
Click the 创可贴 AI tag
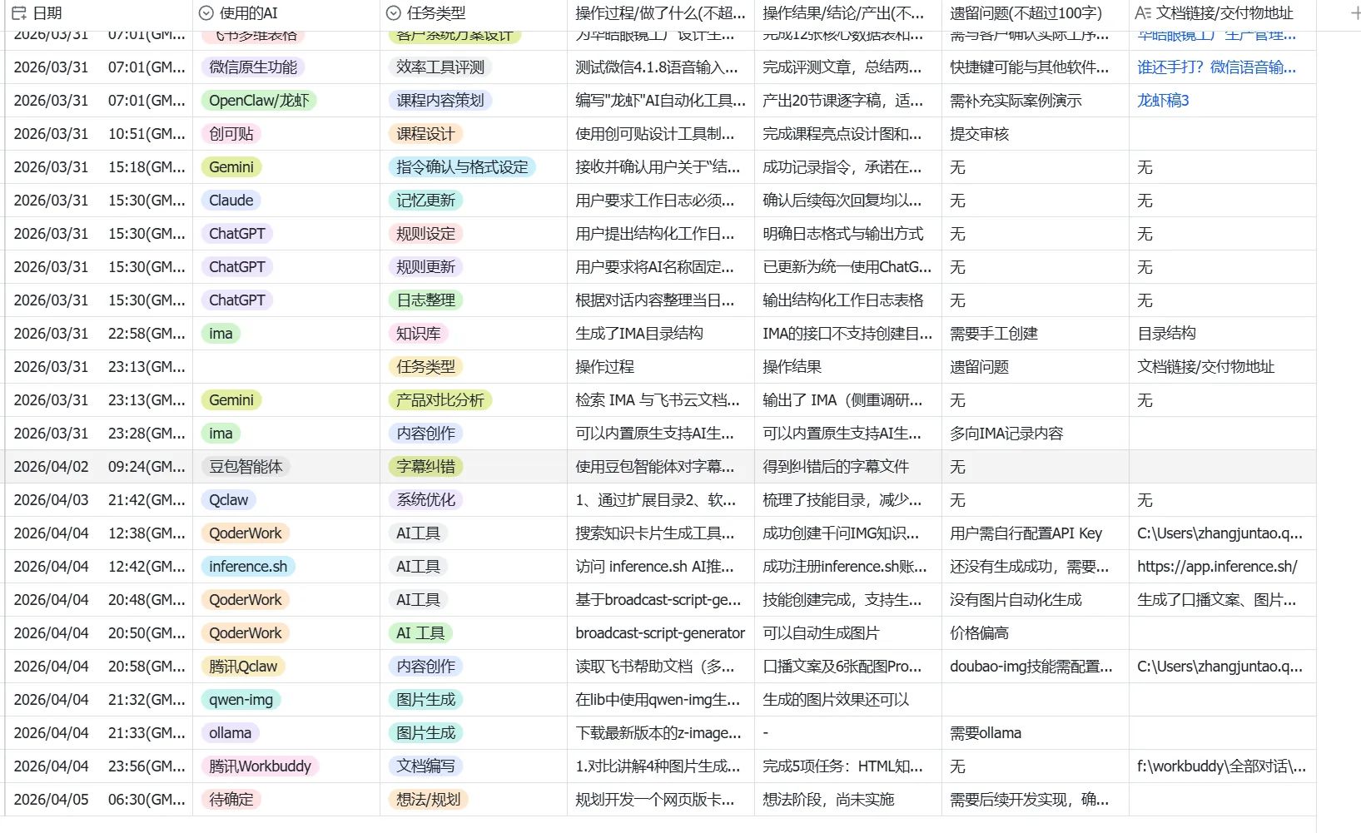coord(231,134)
